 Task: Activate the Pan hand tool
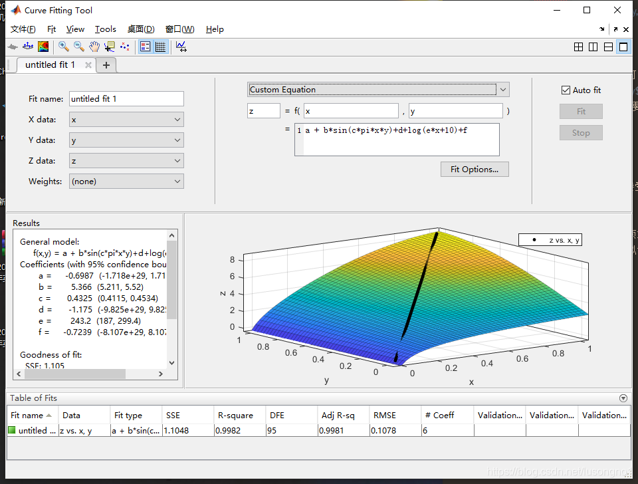[x=94, y=47]
